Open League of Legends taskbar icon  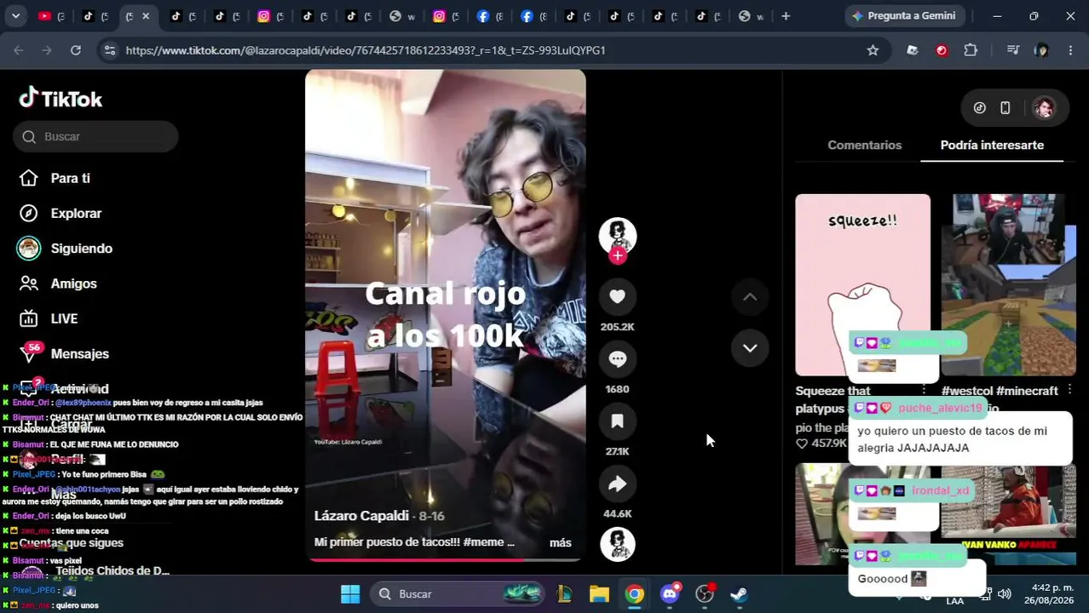[564, 593]
